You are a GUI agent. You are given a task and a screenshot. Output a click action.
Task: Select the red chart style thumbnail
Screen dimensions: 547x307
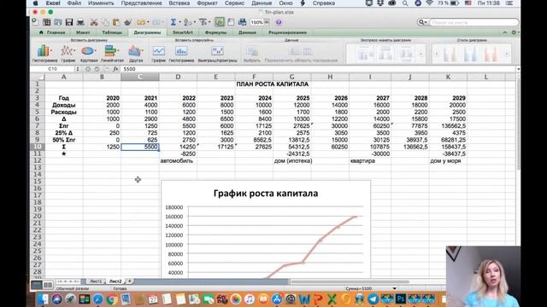click(491, 54)
